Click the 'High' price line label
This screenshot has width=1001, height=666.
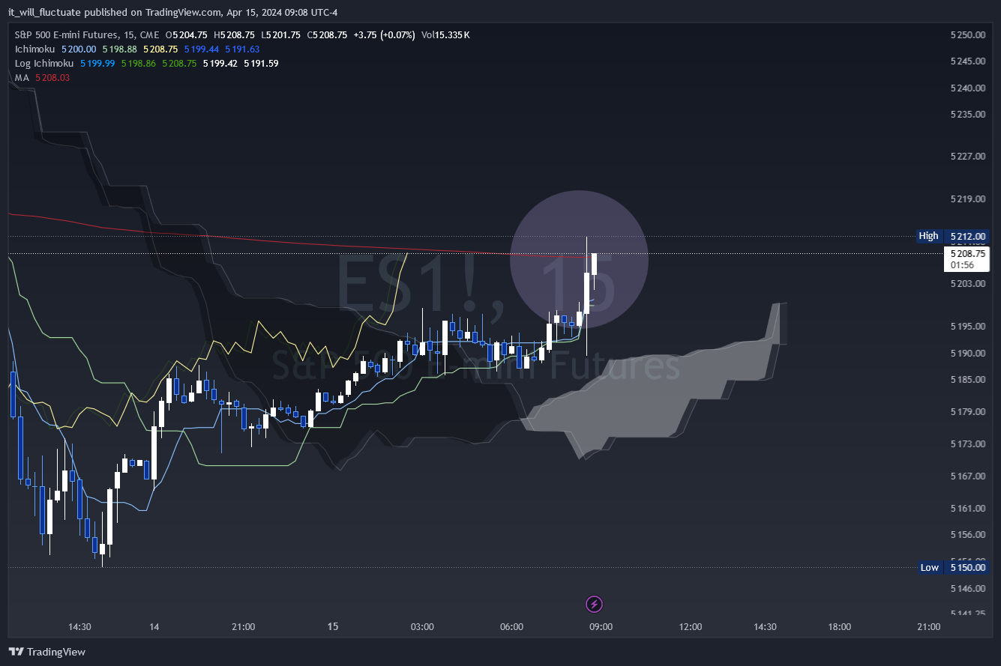click(x=928, y=236)
